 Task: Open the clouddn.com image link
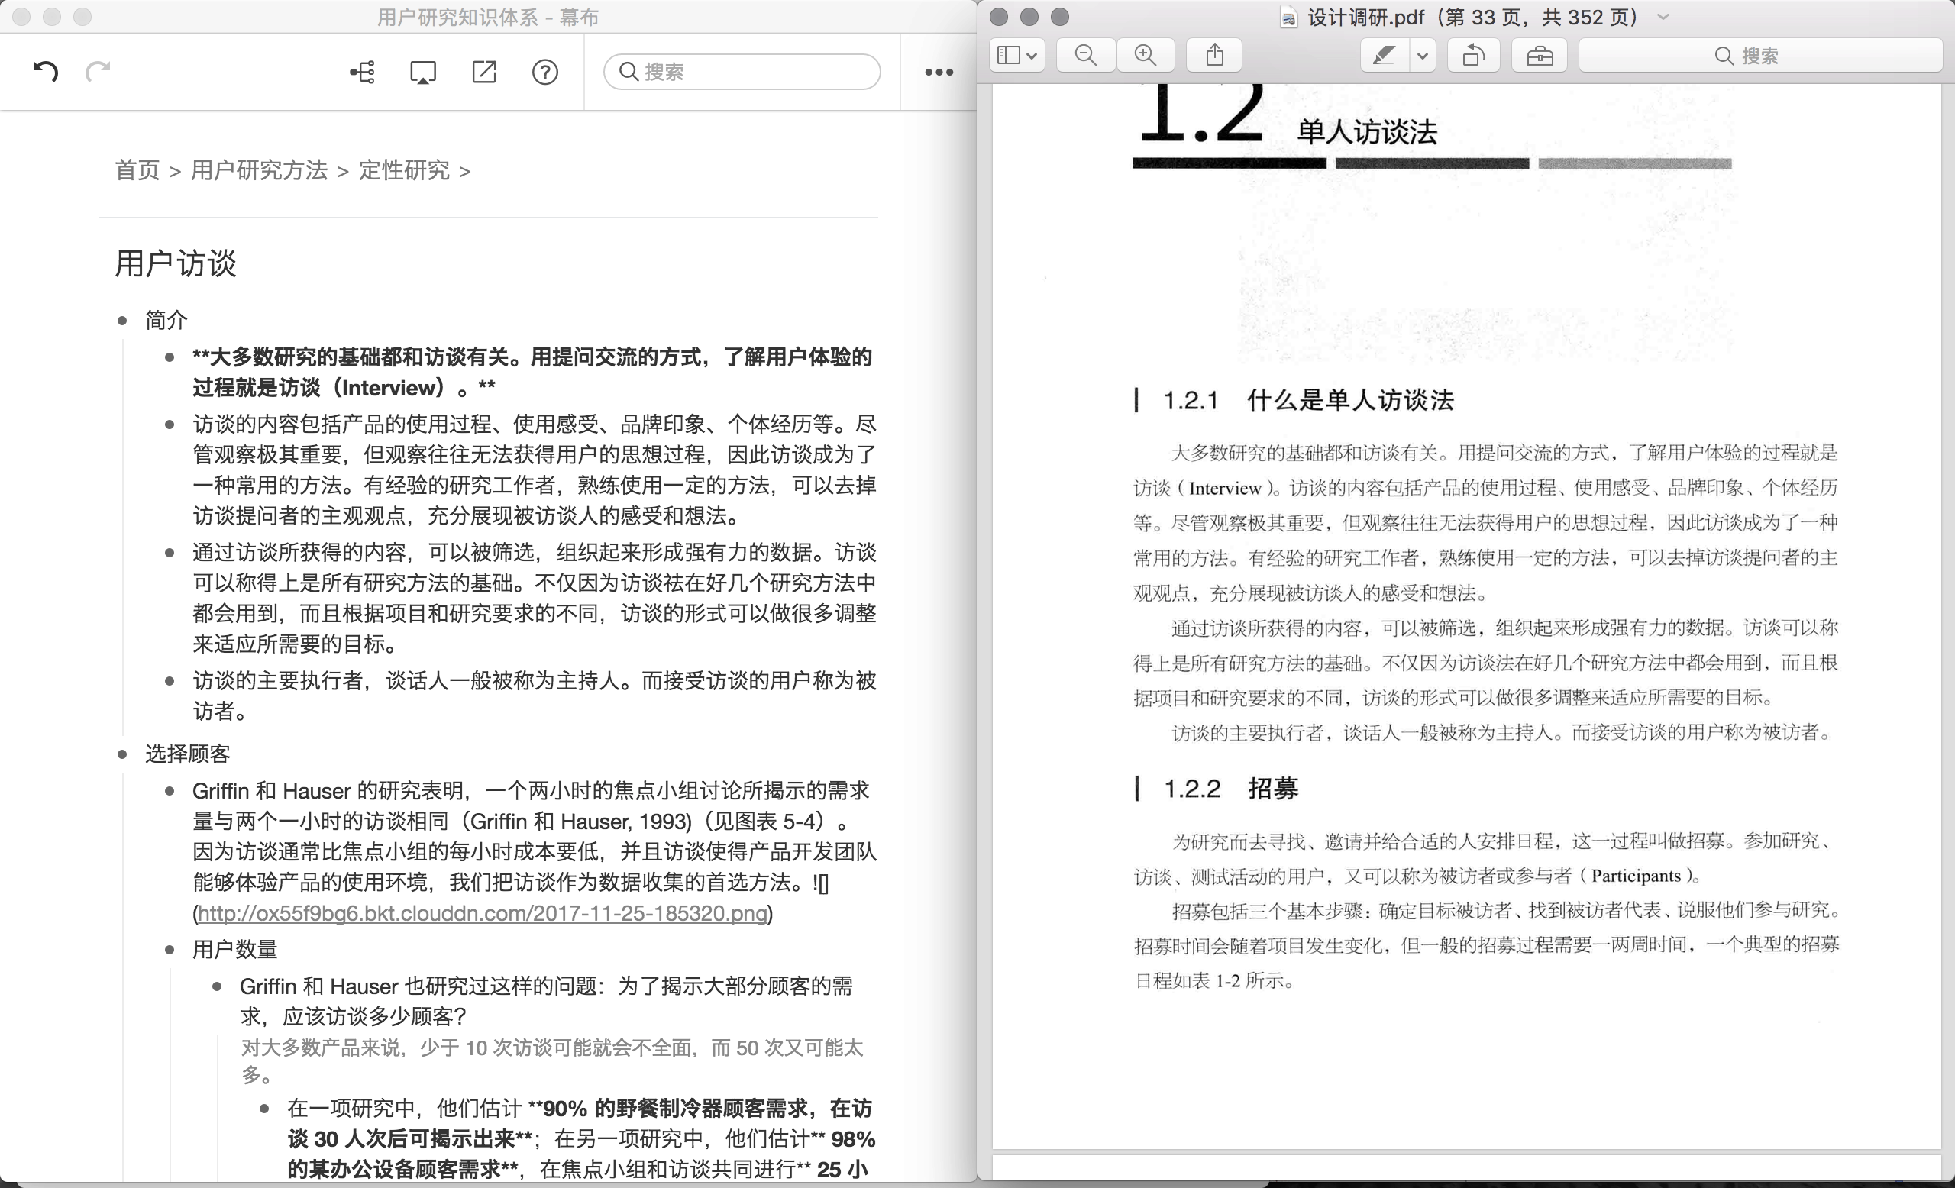[x=483, y=913]
